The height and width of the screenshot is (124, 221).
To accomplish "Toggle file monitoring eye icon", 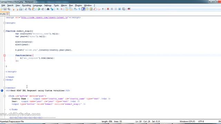I will click(103, 9).
